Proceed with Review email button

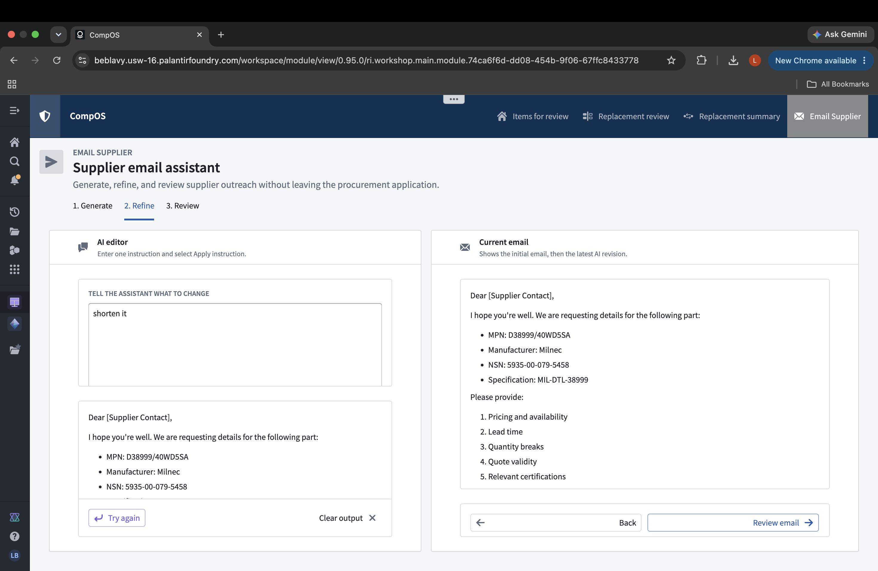click(733, 523)
